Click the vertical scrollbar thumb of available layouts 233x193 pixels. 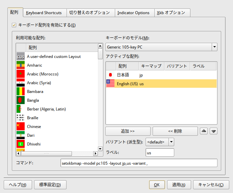[100, 54]
